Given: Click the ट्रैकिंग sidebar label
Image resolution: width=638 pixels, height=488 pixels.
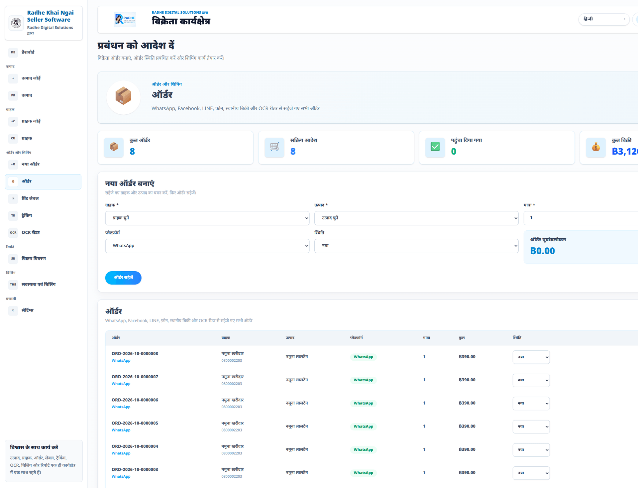Looking at the screenshot, I should click(27, 215).
